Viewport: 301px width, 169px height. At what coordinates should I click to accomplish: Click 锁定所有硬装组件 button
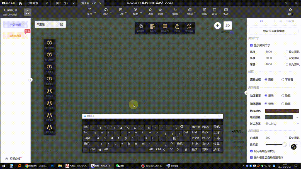tap(274, 31)
